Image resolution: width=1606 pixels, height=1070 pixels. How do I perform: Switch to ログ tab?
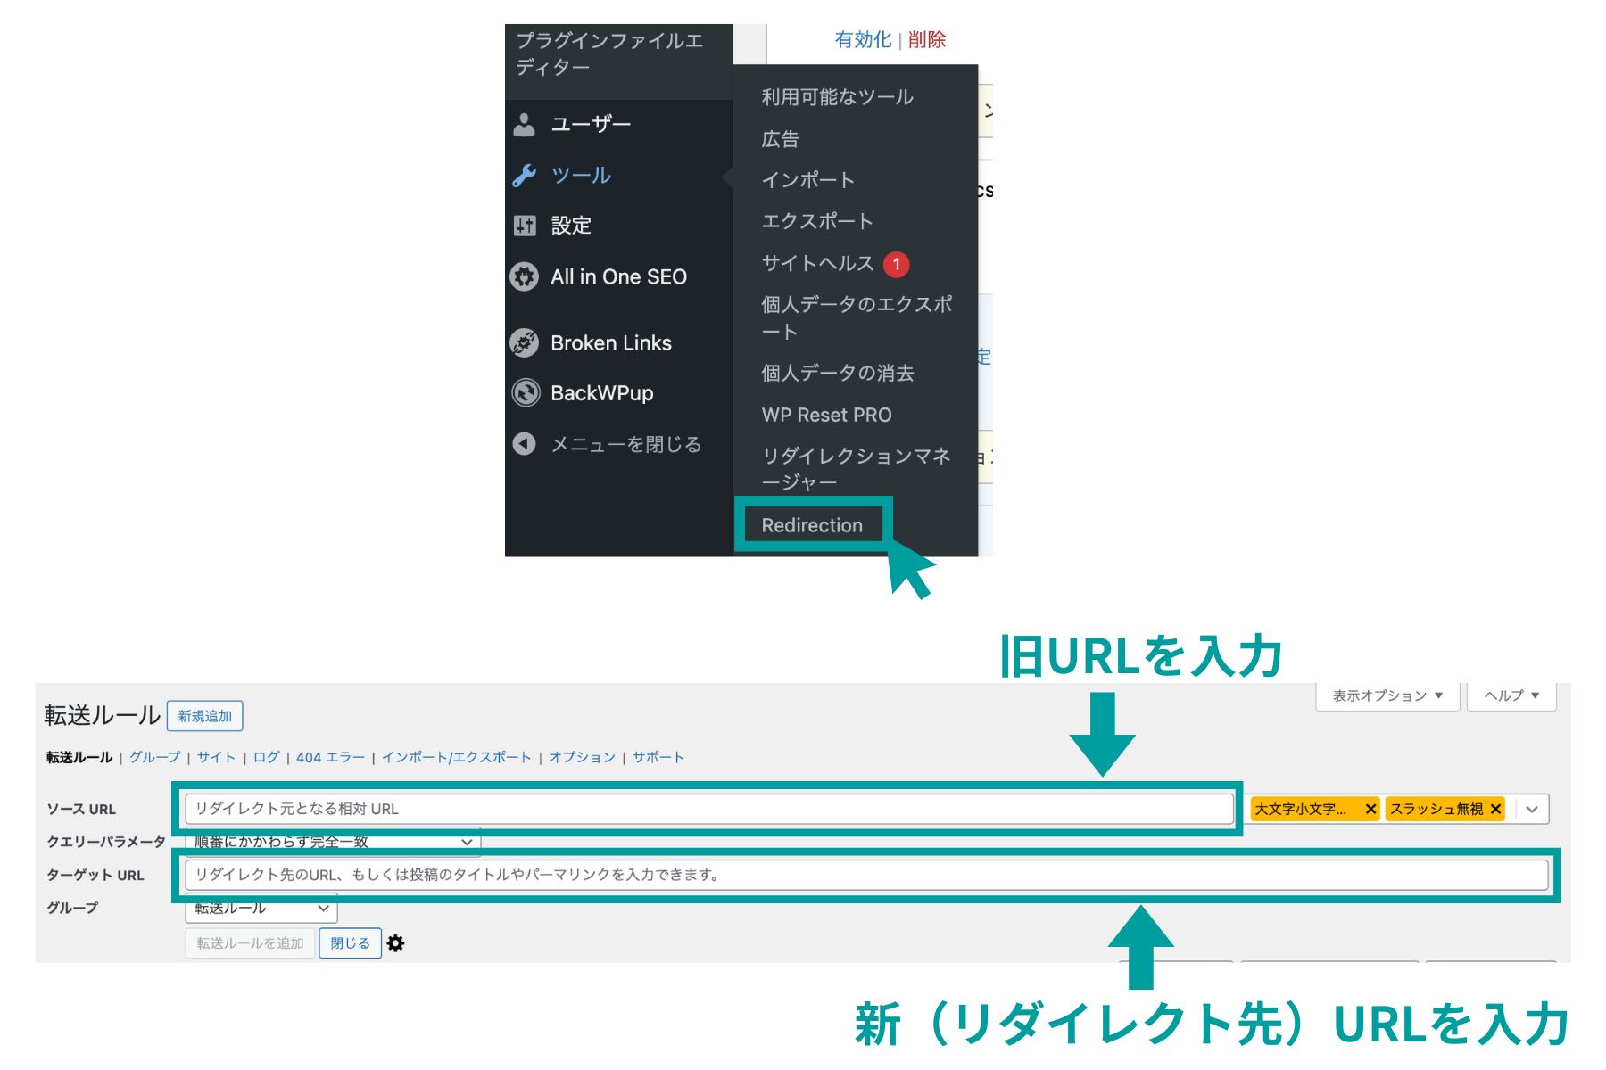(x=267, y=757)
